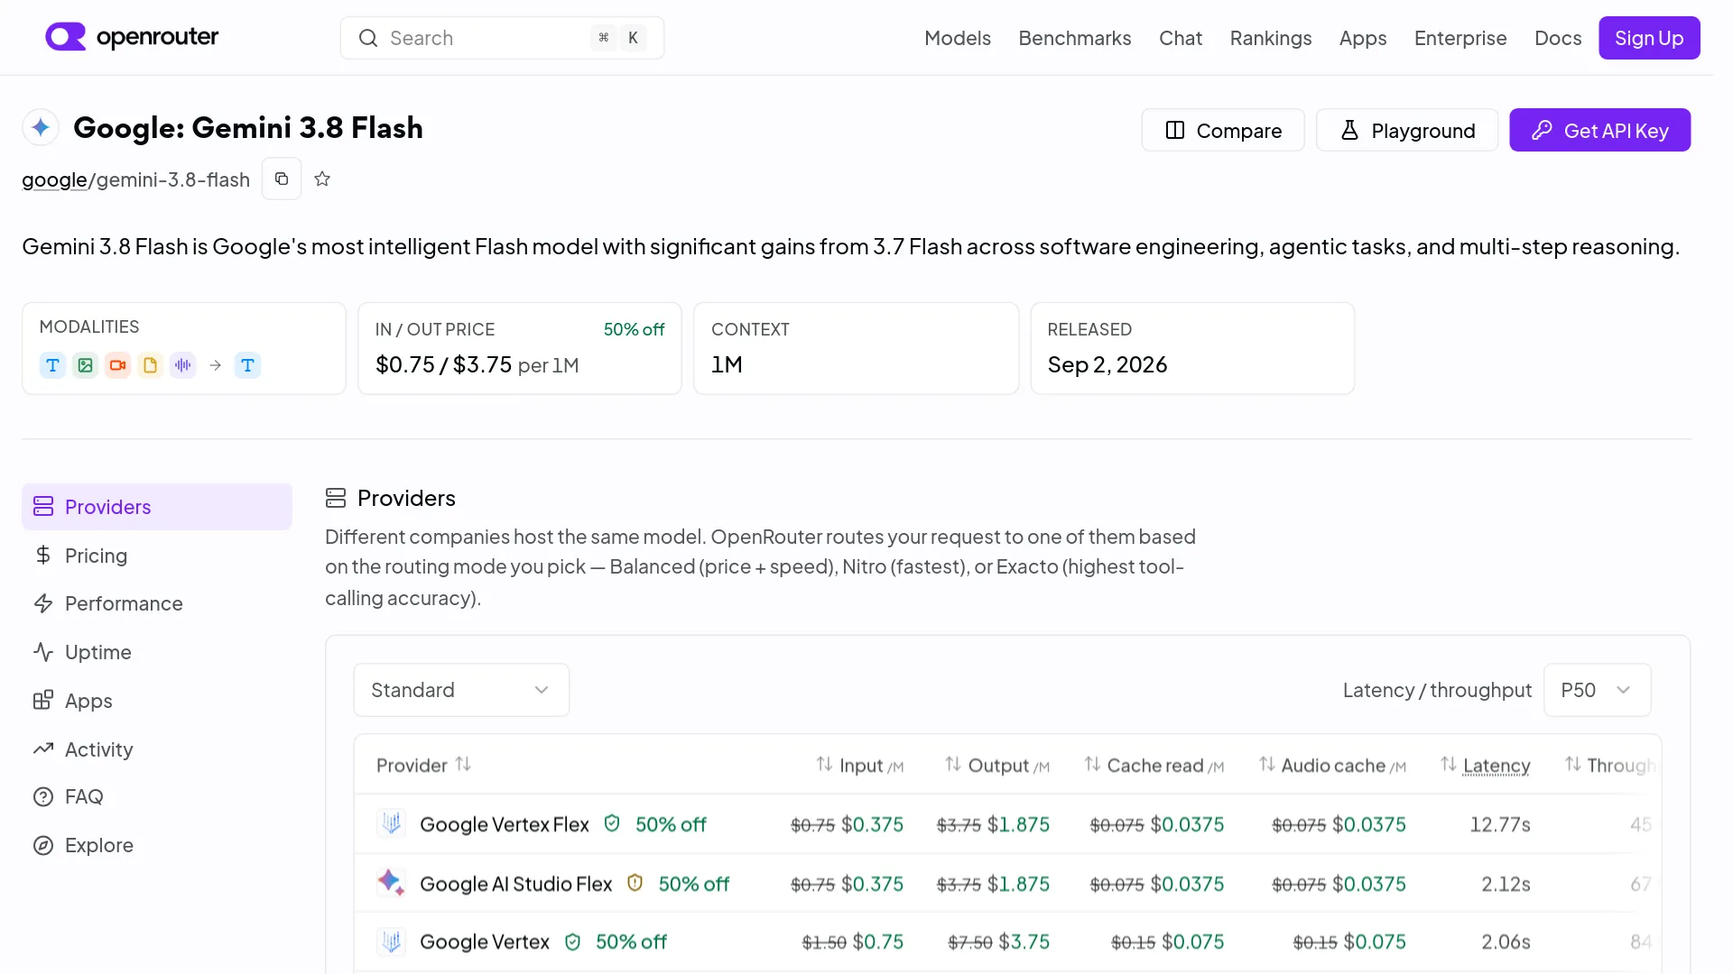This screenshot has height=974, width=1733.
Task: Follow the google author link
Action: (54, 179)
